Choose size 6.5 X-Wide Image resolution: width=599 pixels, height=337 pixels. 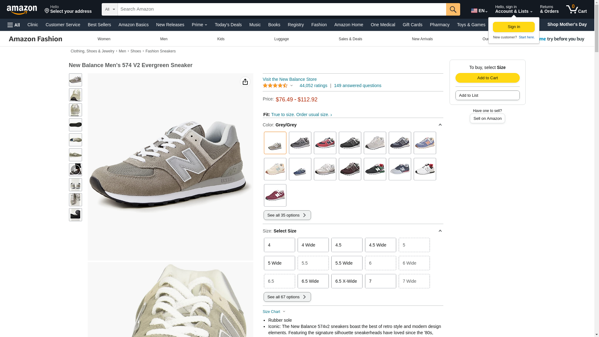click(x=347, y=281)
